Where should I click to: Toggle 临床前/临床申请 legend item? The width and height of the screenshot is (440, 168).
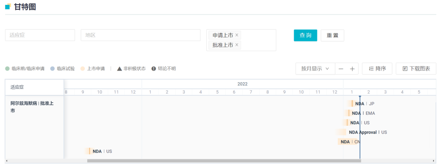pos(25,69)
